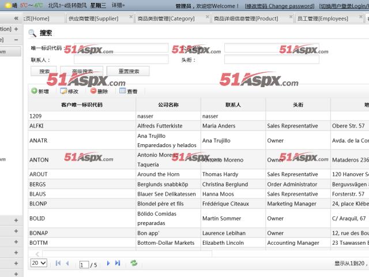
Task: Click the Edit (修改) toolbar icon
Action: (63, 91)
